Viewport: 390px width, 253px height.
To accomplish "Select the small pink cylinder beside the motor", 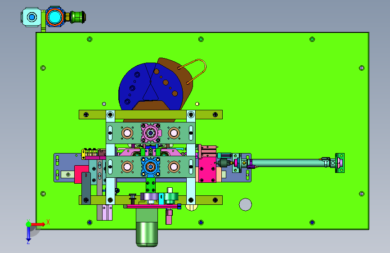I will (169, 217).
